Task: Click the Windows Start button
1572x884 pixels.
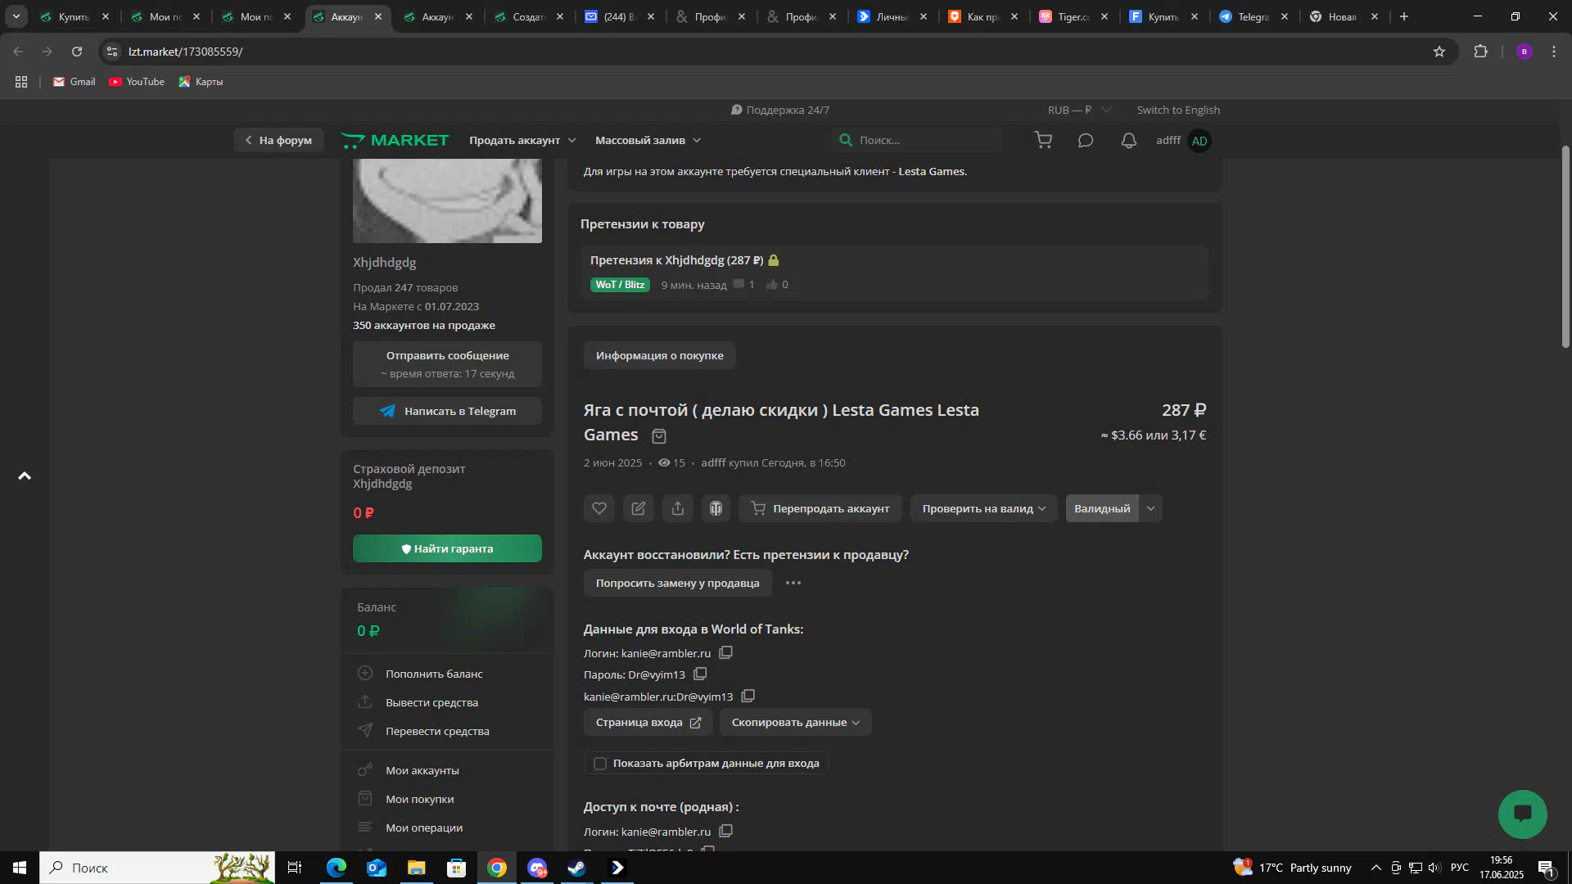Action: coord(20,868)
